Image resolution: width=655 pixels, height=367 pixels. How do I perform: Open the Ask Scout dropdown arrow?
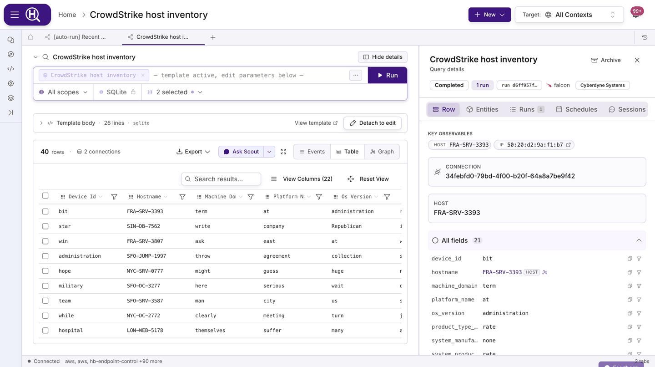coord(269,152)
